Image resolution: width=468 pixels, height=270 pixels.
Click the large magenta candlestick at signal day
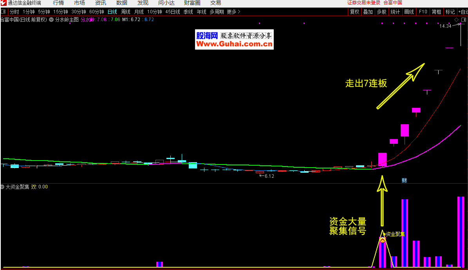pos(382,159)
